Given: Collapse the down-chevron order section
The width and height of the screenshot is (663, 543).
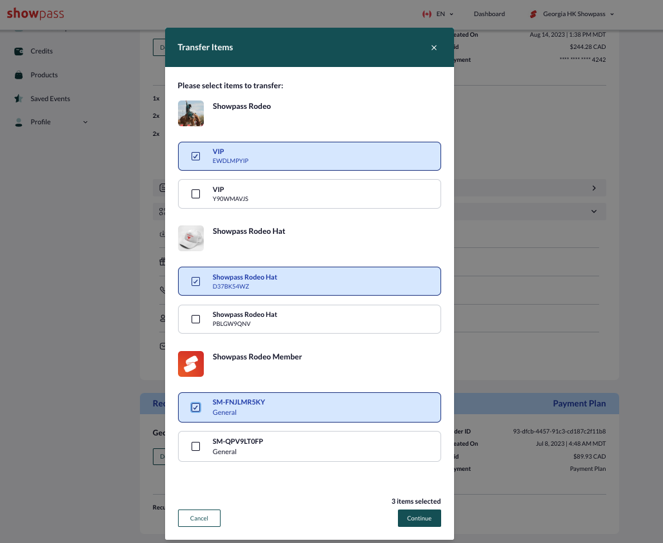Looking at the screenshot, I should point(594,211).
